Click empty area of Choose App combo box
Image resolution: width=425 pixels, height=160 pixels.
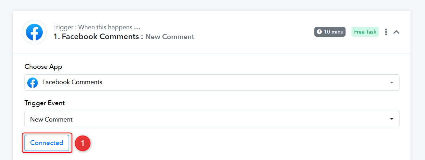click(245, 83)
